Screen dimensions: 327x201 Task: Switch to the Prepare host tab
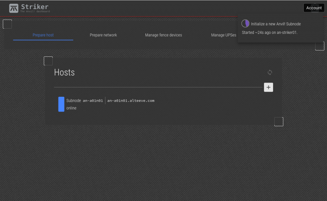(x=43, y=35)
